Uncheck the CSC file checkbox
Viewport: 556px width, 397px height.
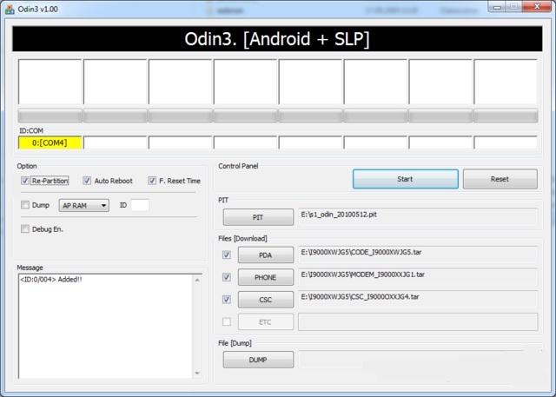[227, 300]
